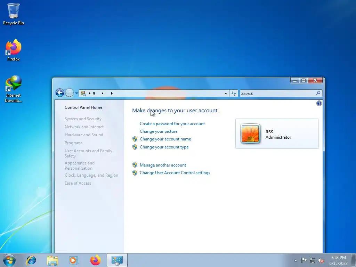Open Action Center flag icon in tray
Image resolution: width=356 pixels, height=267 pixels.
click(304, 260)
